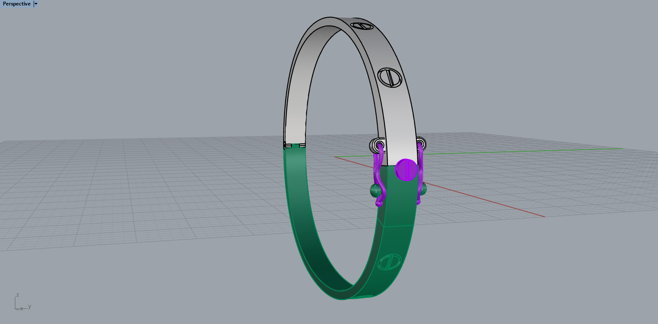Pick the green sphere beside the left clasp

click(x=374, y=190)
